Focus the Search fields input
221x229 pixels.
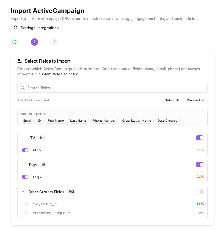click(112, 88)
